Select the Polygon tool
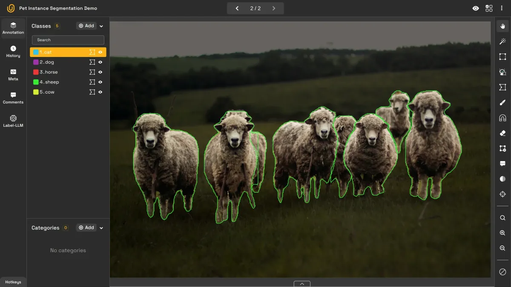Screen dimensions: 511x287 (502, 87)
